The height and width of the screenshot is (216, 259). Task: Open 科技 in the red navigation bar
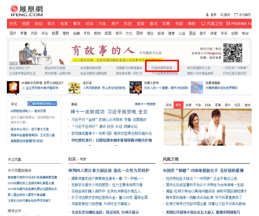[x=128, y=23]
